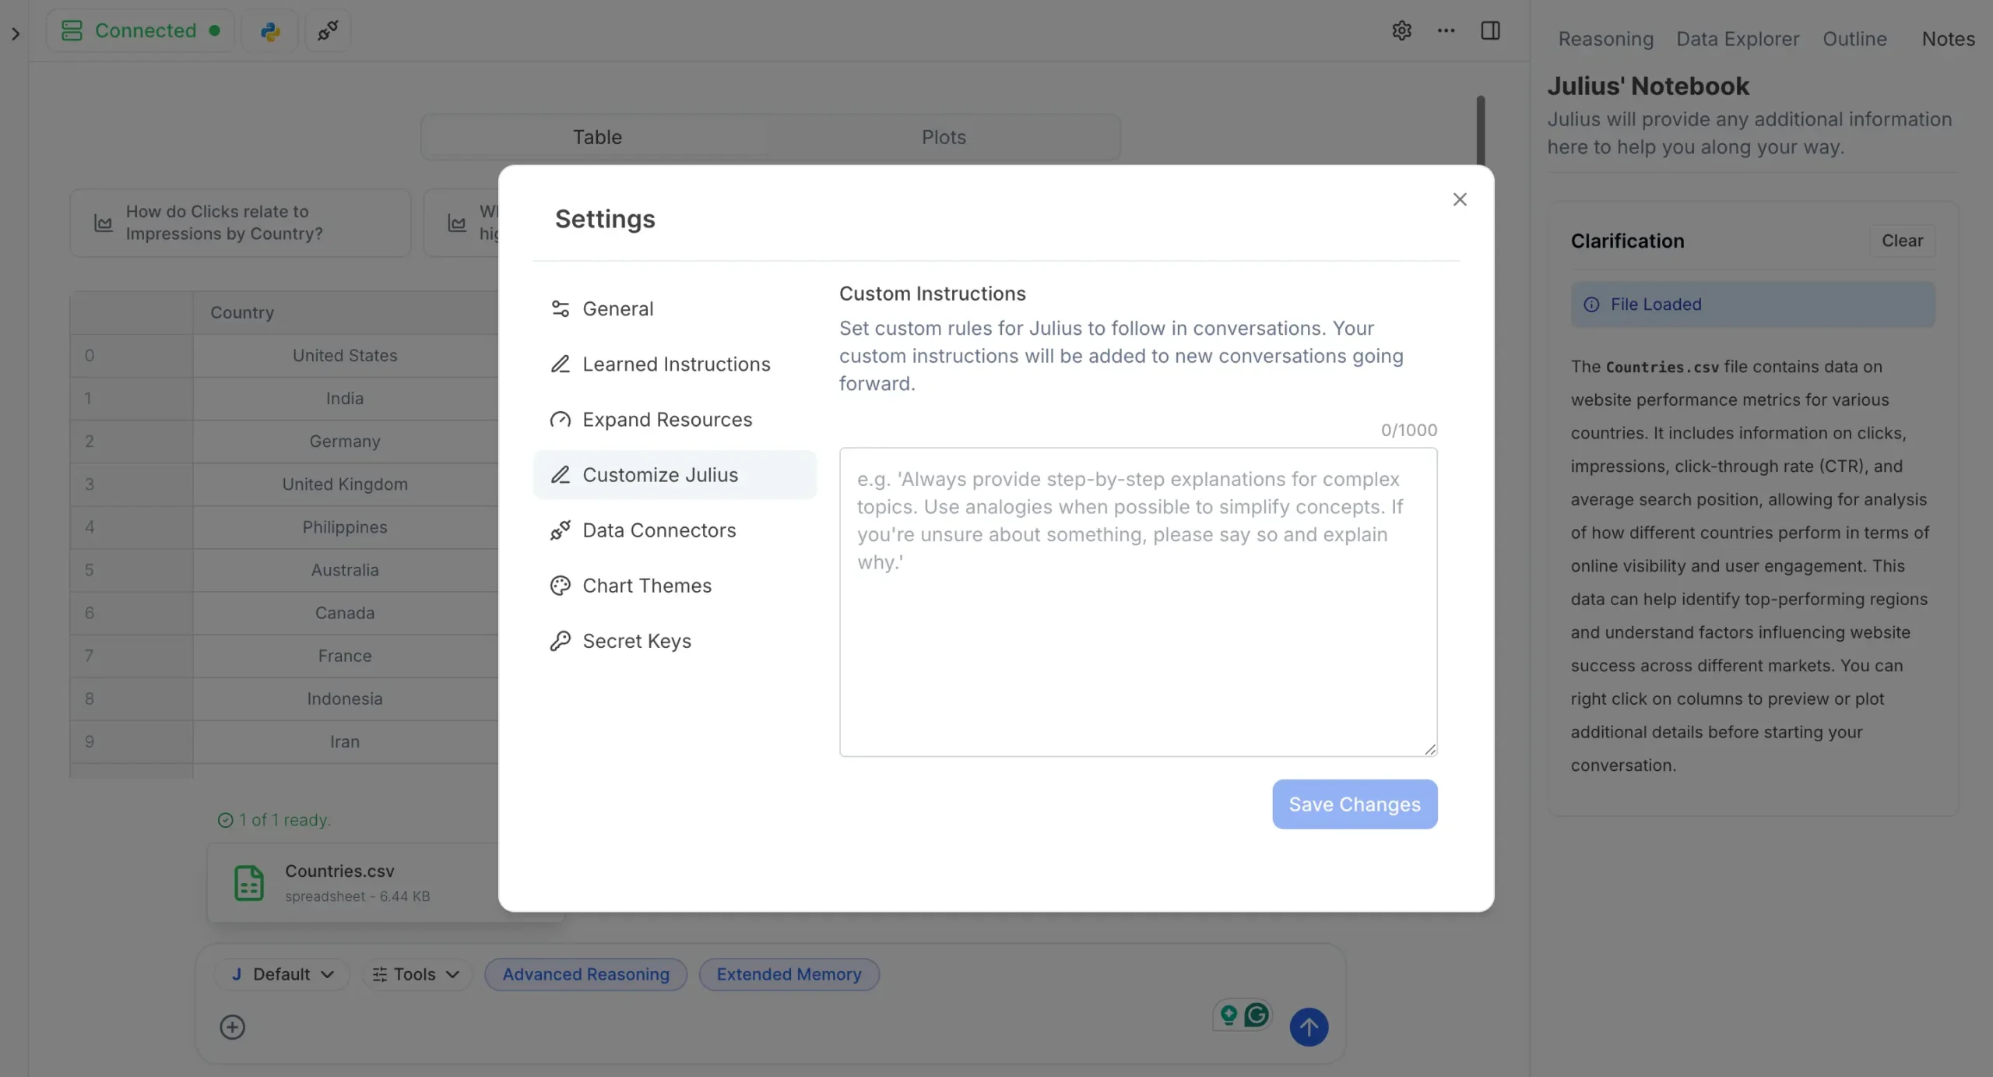The height and width of the screenshot is (1077, 1993).
Task: Click the Python environment icon
Action: pos(269,31)
